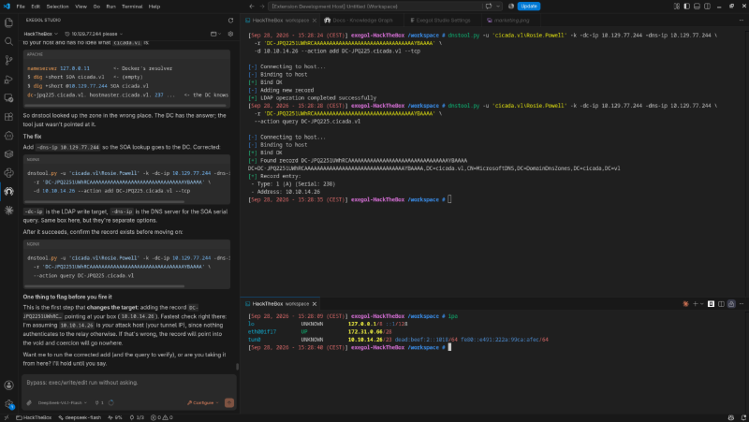Click the deepseek-flash status bar item
Screen dimensions: 749x422
tap(80, 417)
